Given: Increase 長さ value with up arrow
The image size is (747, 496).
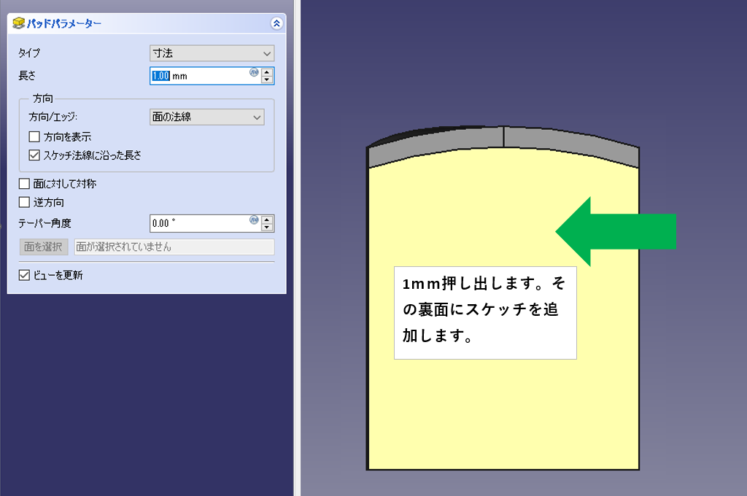Looking at the screenshot, I should pyautogui.click(x=267, y=71).
